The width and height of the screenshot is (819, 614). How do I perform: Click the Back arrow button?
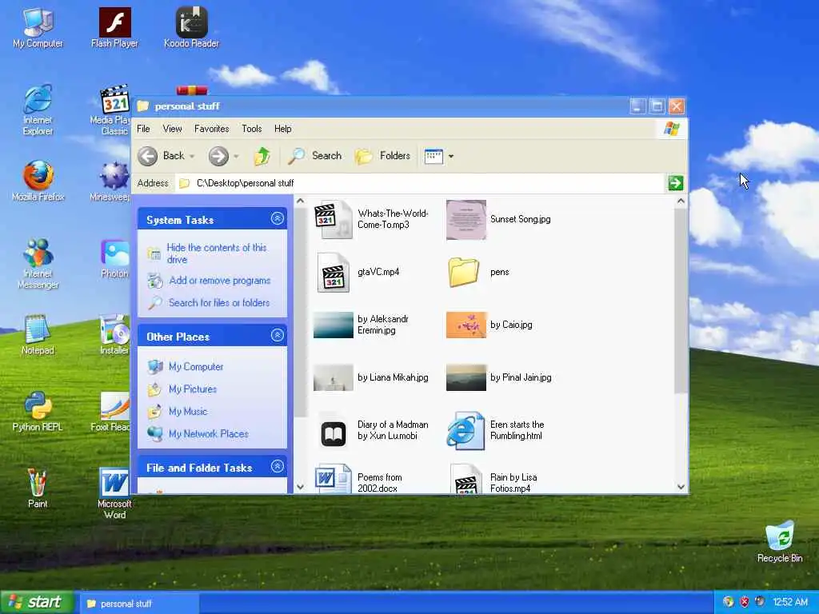[x=147, y=156]
